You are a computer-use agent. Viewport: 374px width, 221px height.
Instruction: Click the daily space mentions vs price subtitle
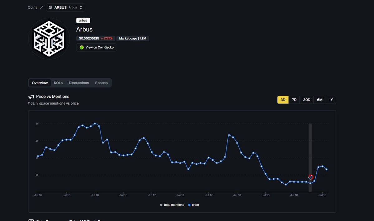point(53,103)
